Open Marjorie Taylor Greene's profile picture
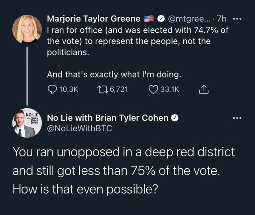255x215 pixels. point(27,29)
